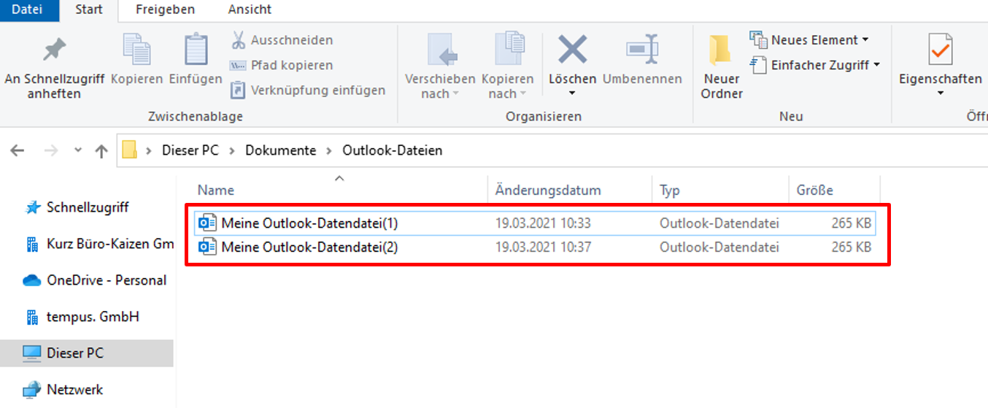Click the Einfügen paste icon

196,50
